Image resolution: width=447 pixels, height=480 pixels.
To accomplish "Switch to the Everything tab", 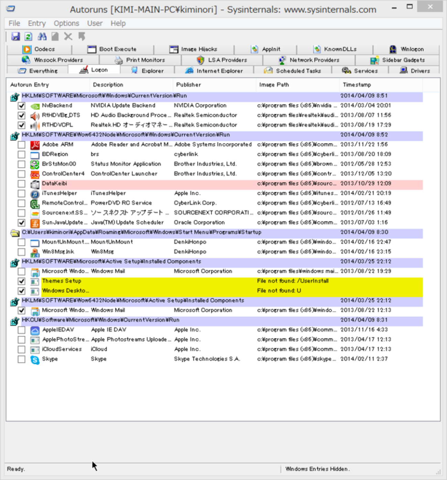I will coord(38,70).
